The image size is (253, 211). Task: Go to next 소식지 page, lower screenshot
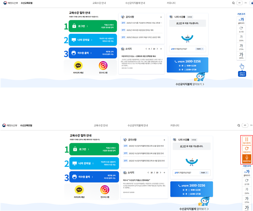coord(160,172)
